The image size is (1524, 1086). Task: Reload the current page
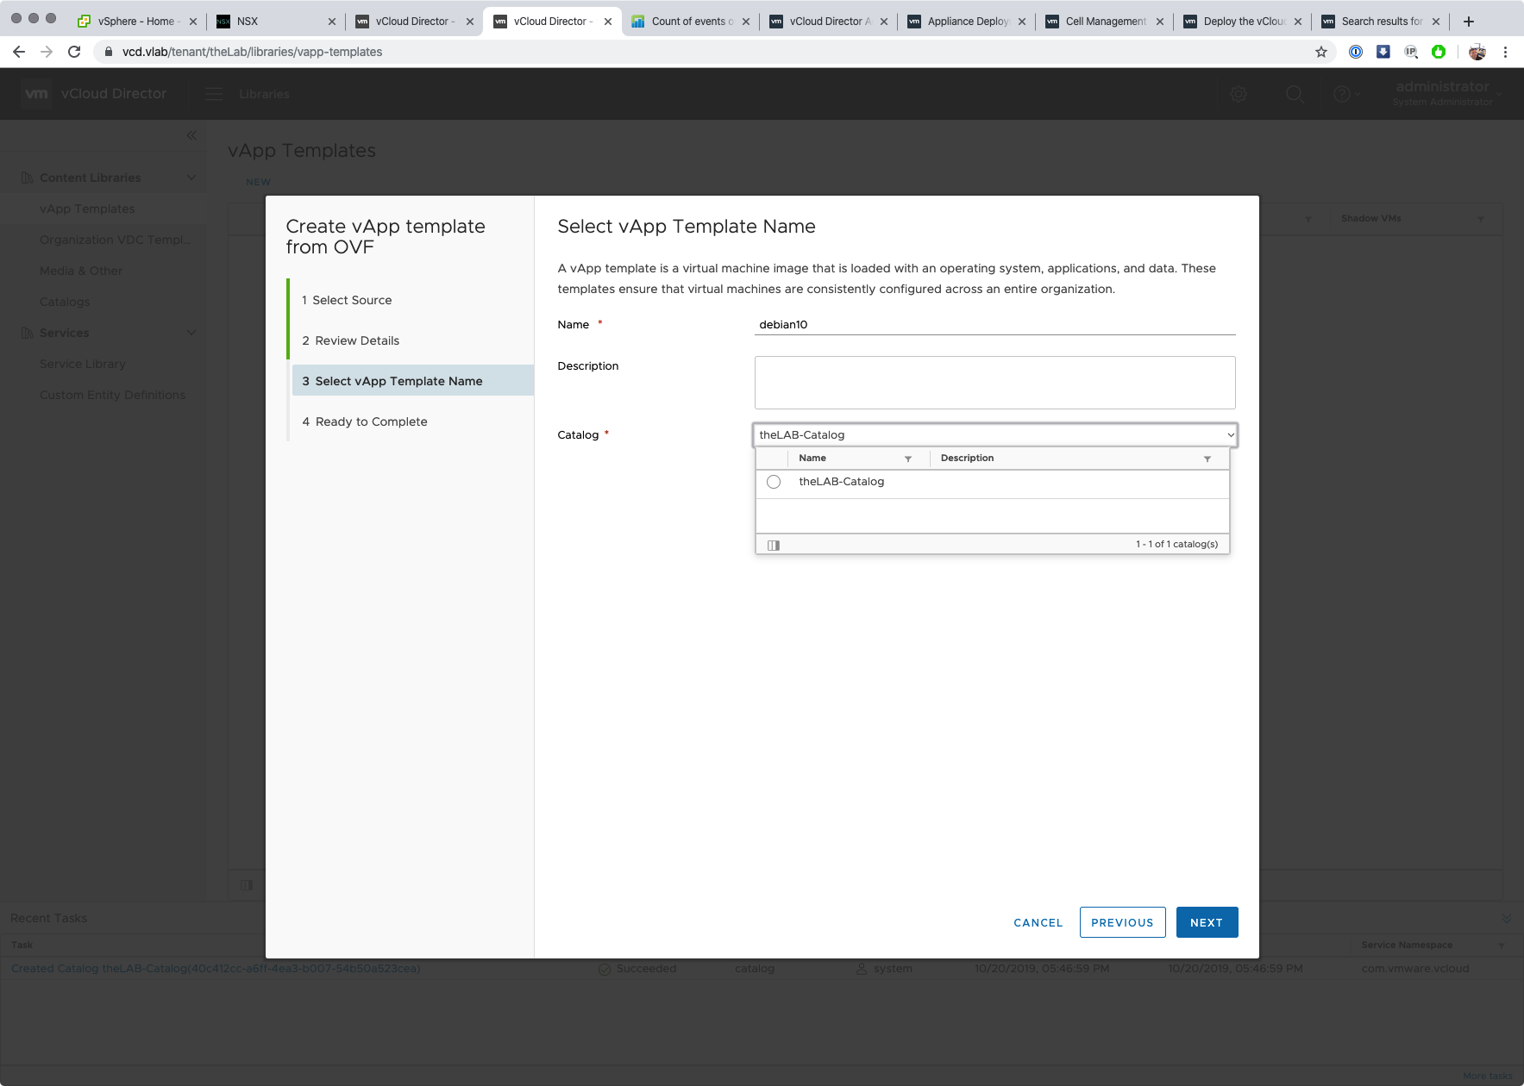[x=74, y=52]
